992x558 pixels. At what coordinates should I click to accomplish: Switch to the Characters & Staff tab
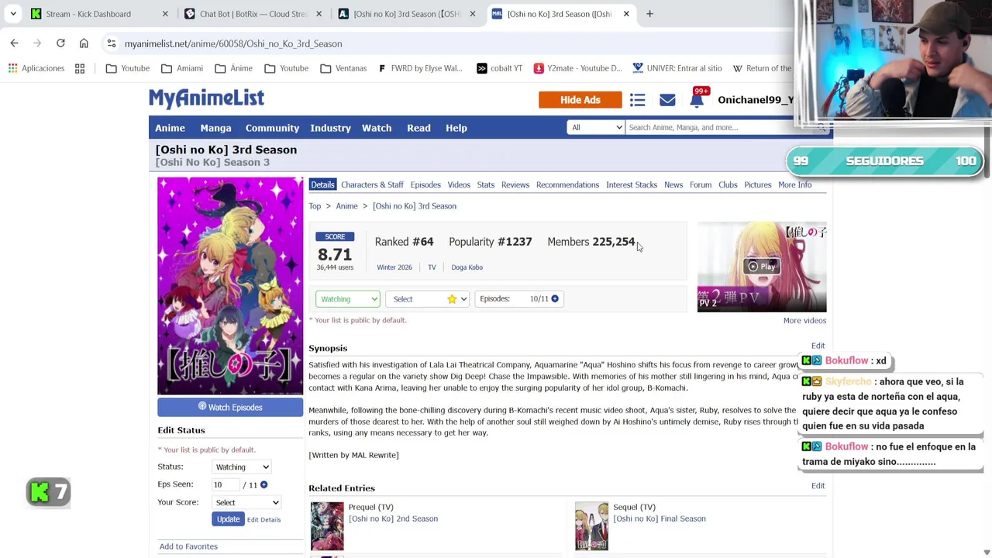click(372, 184)
